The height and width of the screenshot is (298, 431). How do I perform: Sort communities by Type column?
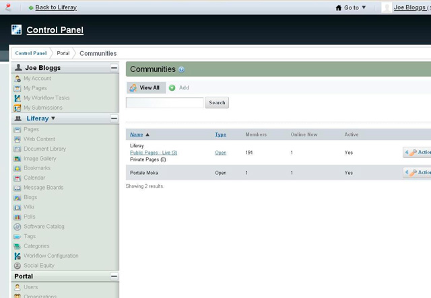coord(220,135)
